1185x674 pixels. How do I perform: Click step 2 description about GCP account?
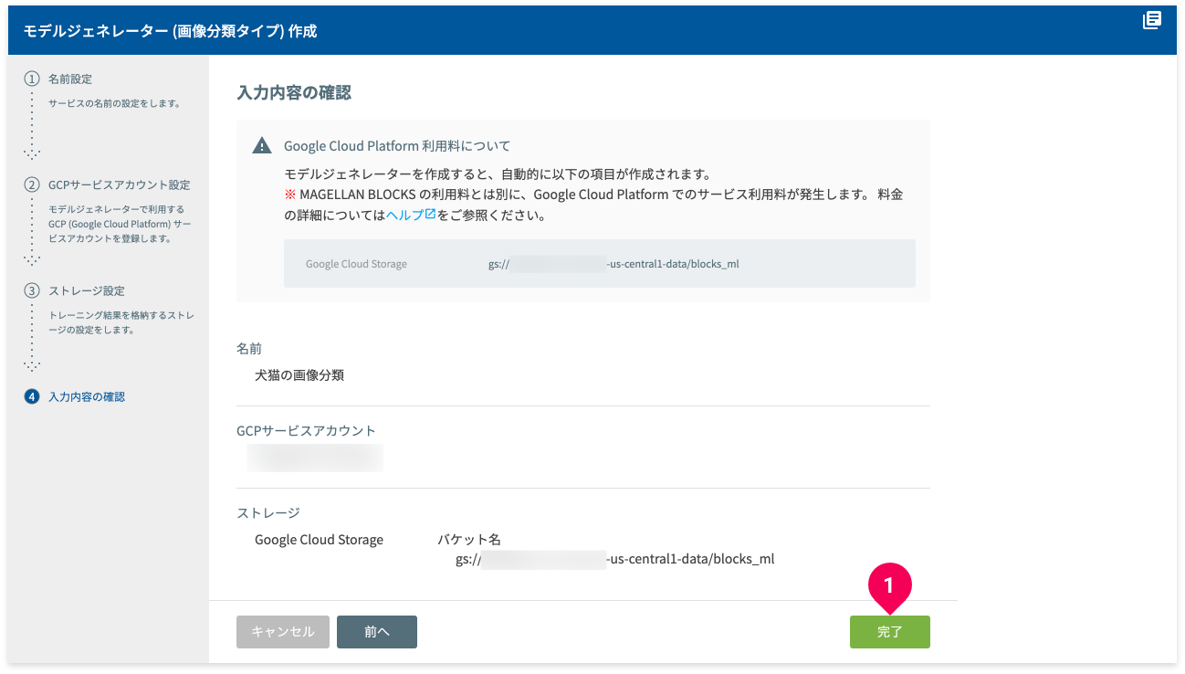click(120, 224)
